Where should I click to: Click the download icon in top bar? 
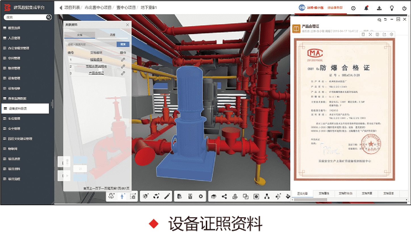379,8
